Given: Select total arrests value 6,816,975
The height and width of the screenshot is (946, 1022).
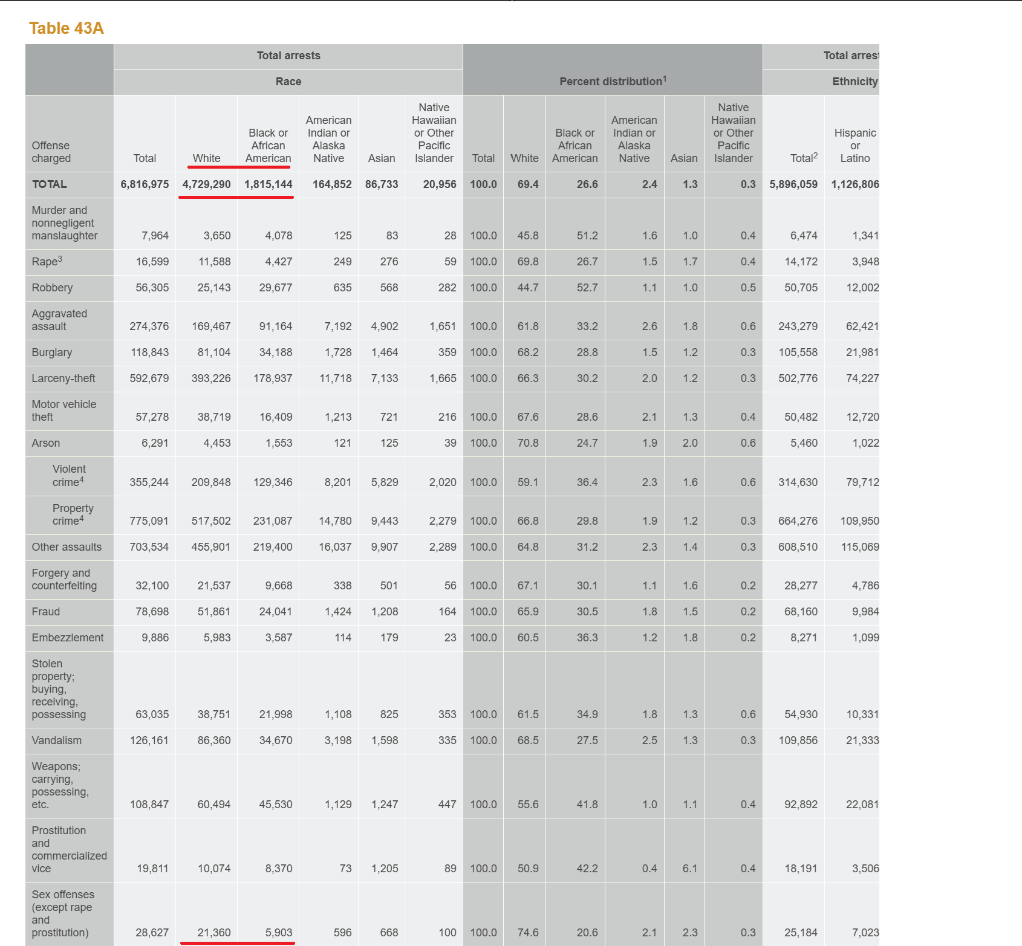Looking at the screenshot, I should point(145,184).
